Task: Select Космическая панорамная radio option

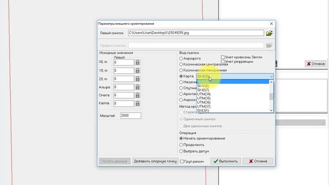Action: (x=181, y=70)
